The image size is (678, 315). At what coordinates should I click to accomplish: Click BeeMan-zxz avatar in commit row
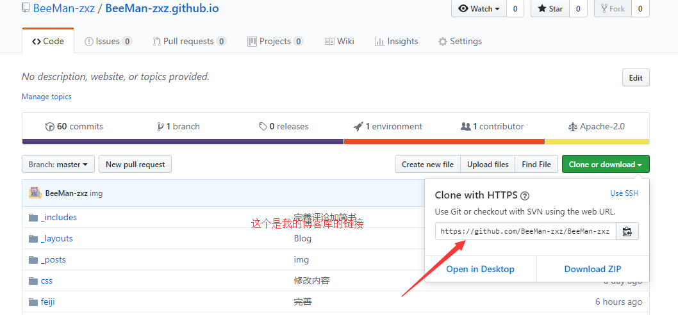(35, 193)
